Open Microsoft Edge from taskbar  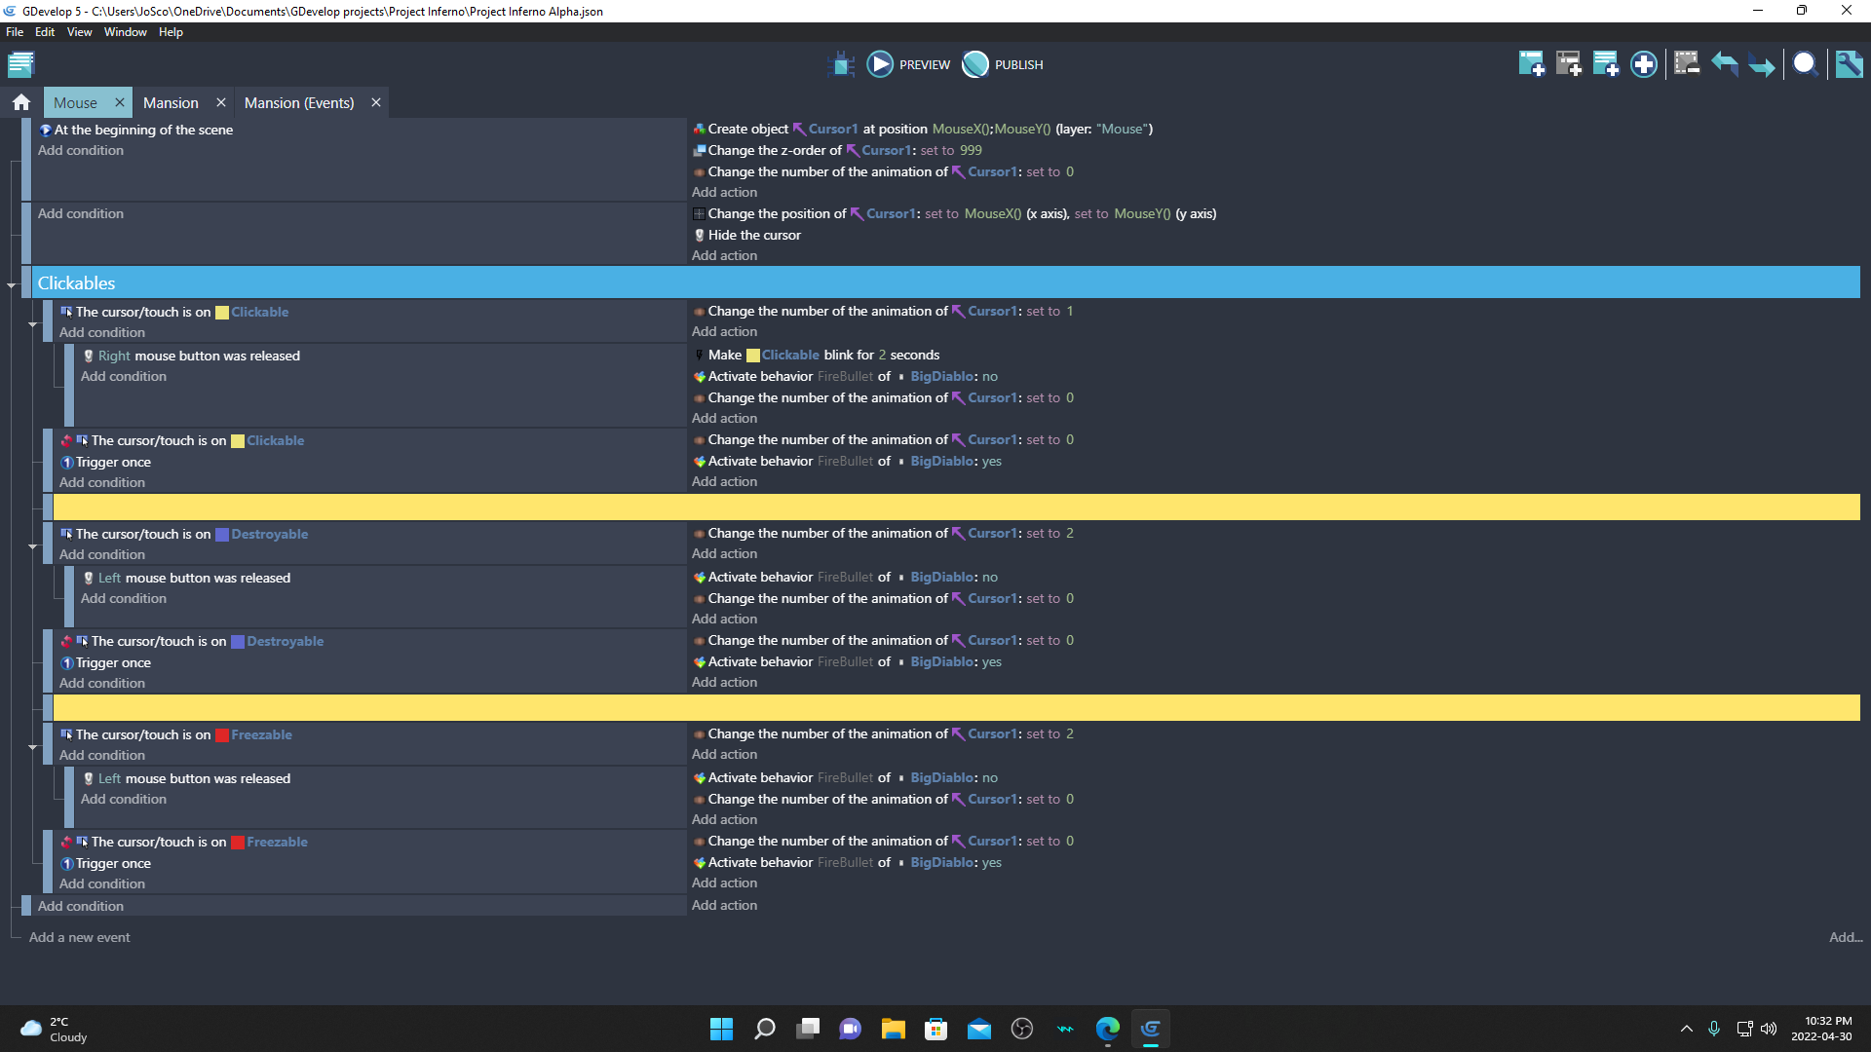[1108, 1029]
